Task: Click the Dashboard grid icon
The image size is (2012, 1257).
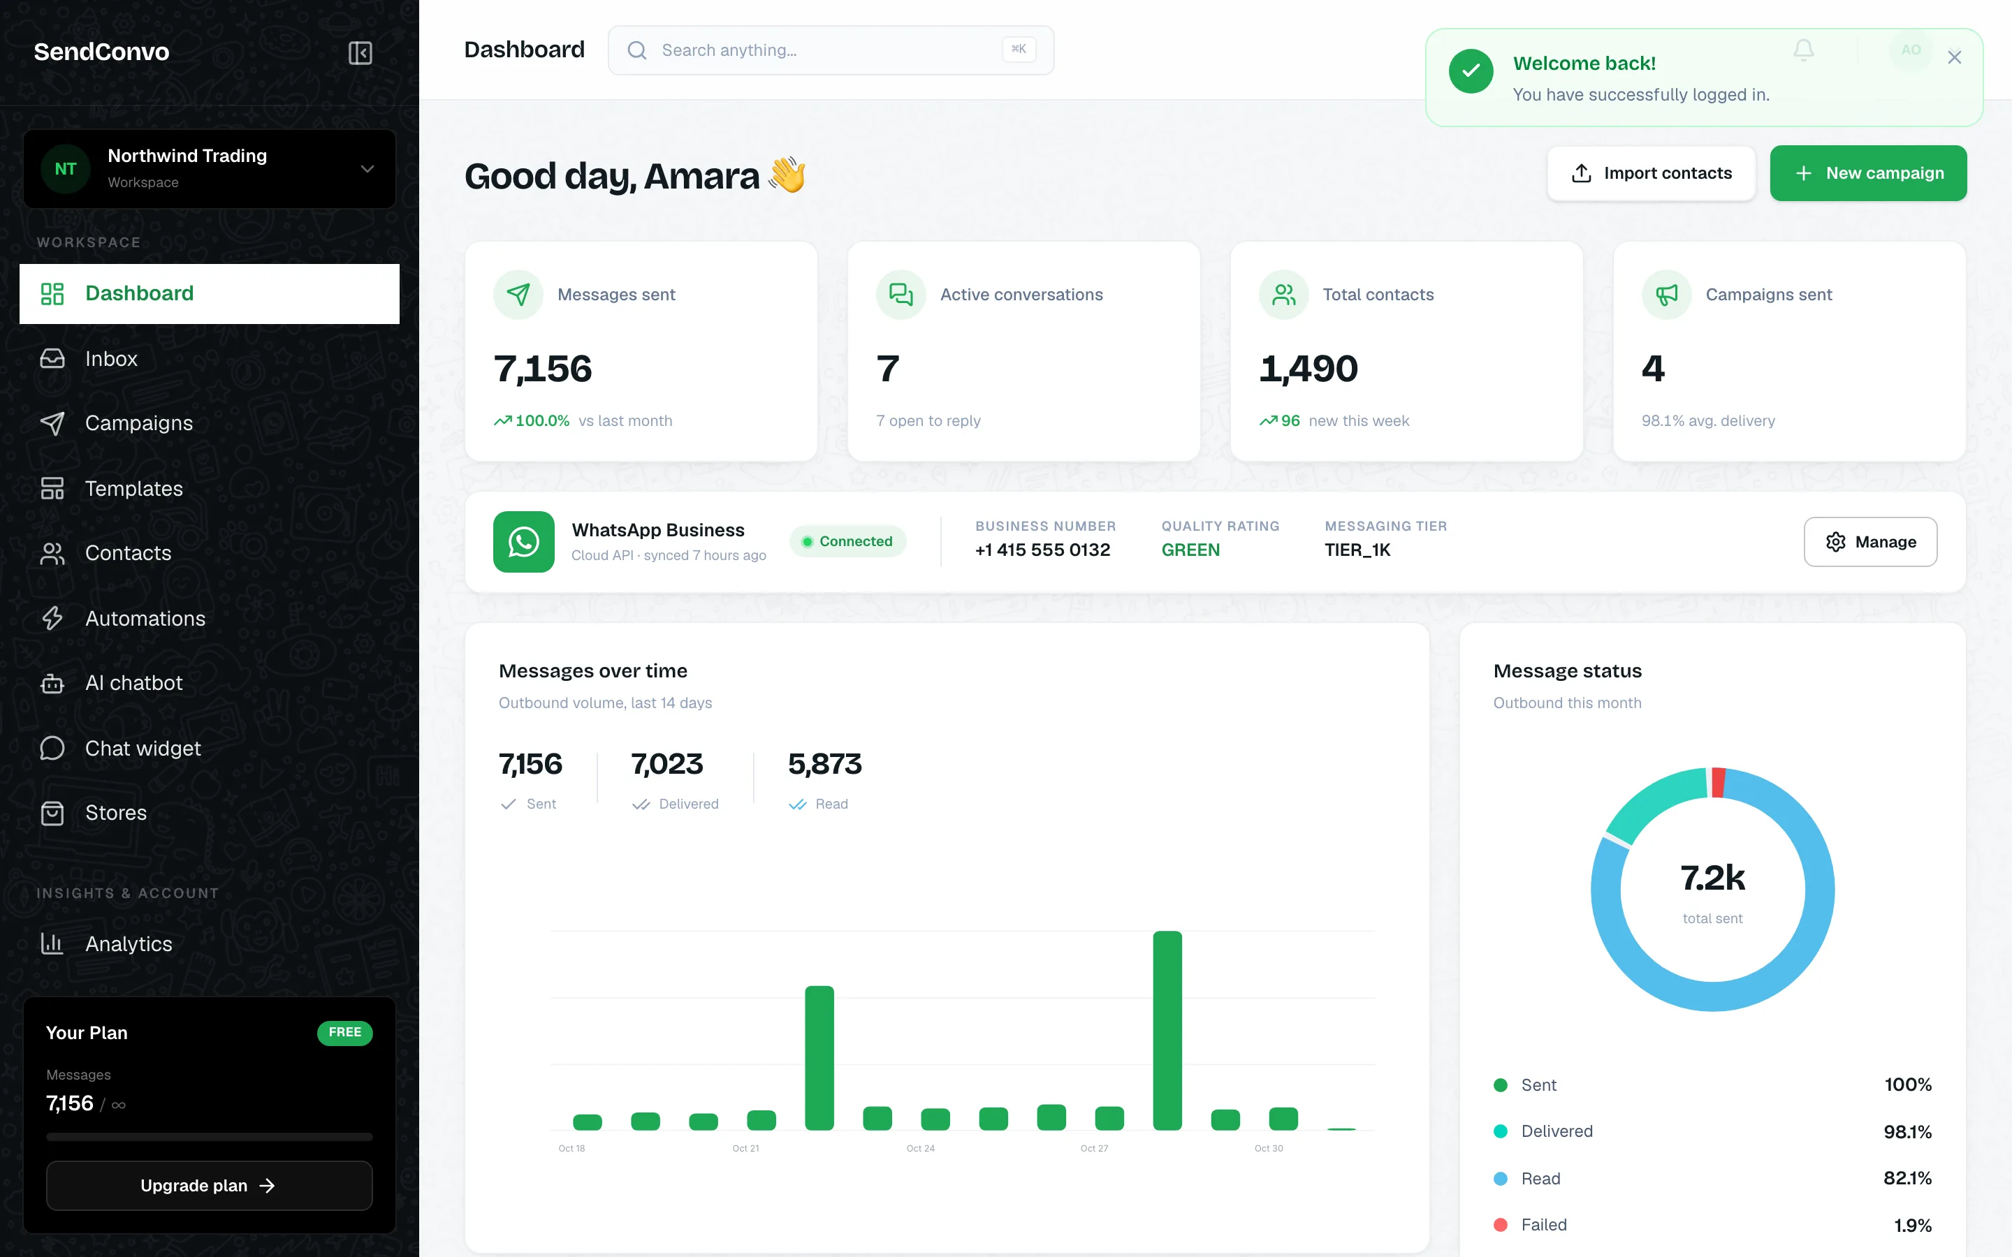Action: tap(52, 293)
